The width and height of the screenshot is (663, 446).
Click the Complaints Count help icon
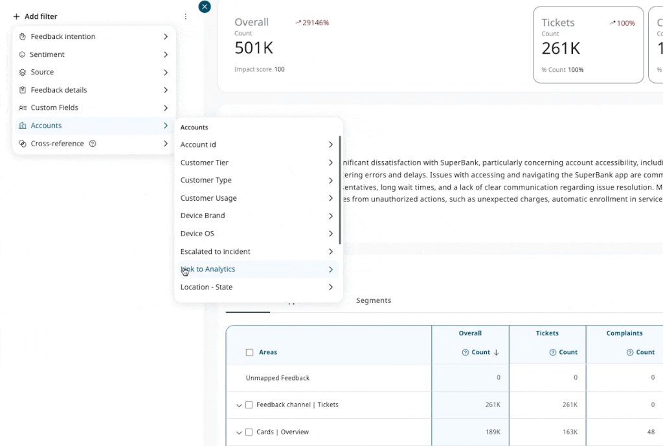(x=629, y=353)
